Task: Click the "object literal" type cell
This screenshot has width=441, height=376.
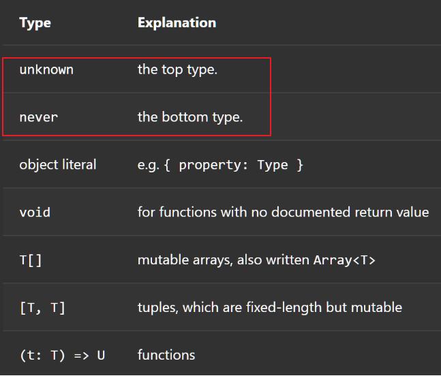Action: [x=58, y=165]
